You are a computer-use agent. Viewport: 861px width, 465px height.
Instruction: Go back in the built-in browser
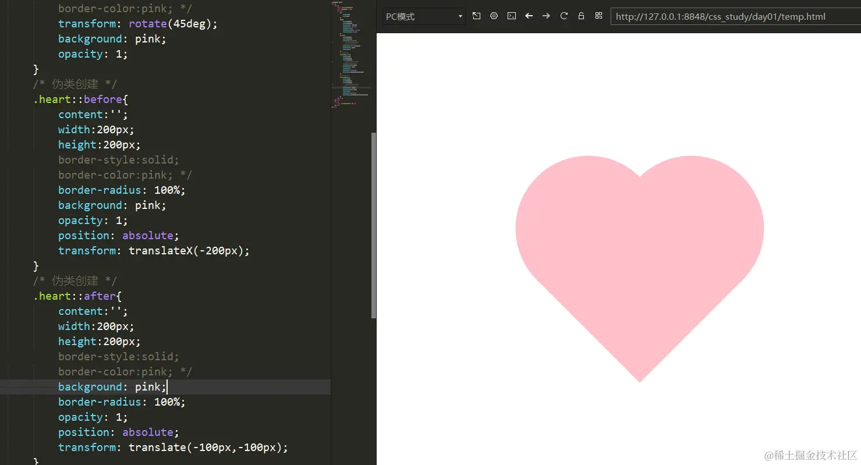(x=529, y=16)
